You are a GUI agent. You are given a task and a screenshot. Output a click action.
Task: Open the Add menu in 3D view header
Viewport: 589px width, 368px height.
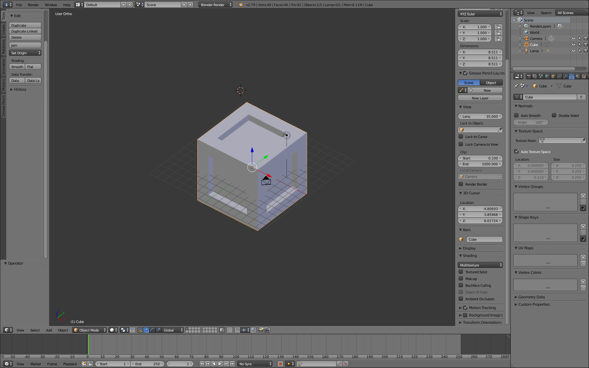(49, 330)
